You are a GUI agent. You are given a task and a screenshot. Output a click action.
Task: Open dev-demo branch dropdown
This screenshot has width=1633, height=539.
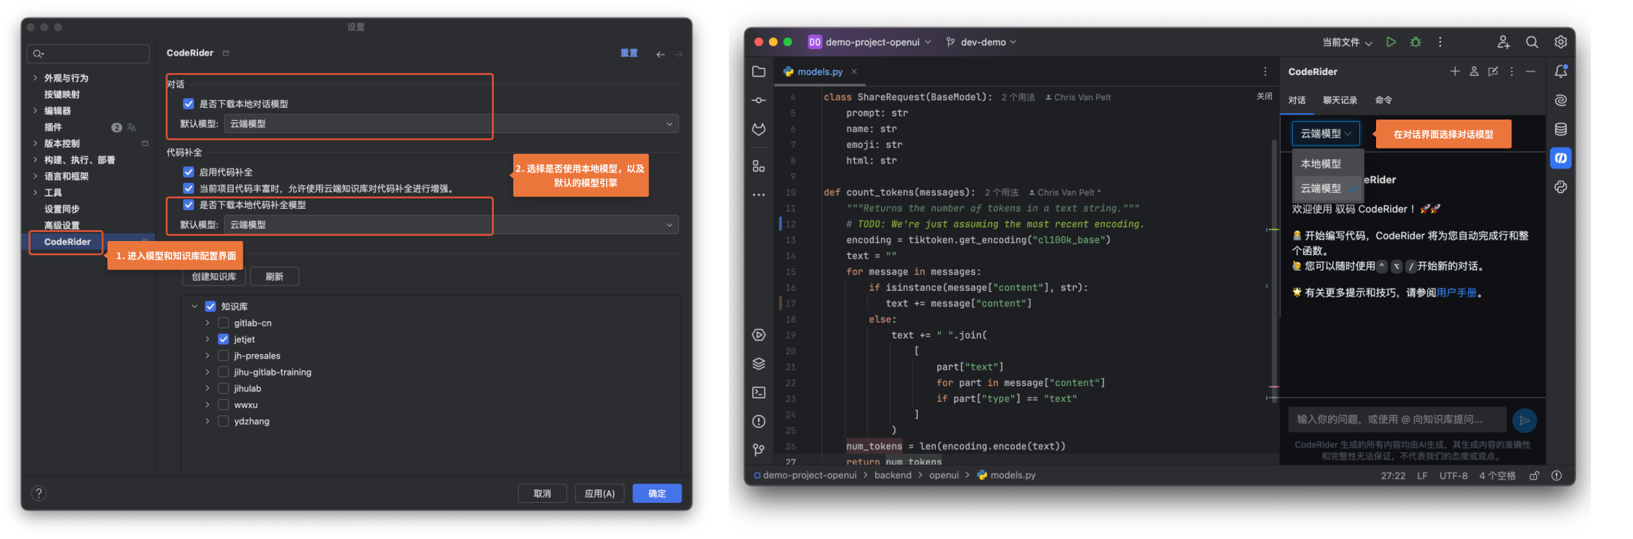pyautogui.click(x=981, y=42)
